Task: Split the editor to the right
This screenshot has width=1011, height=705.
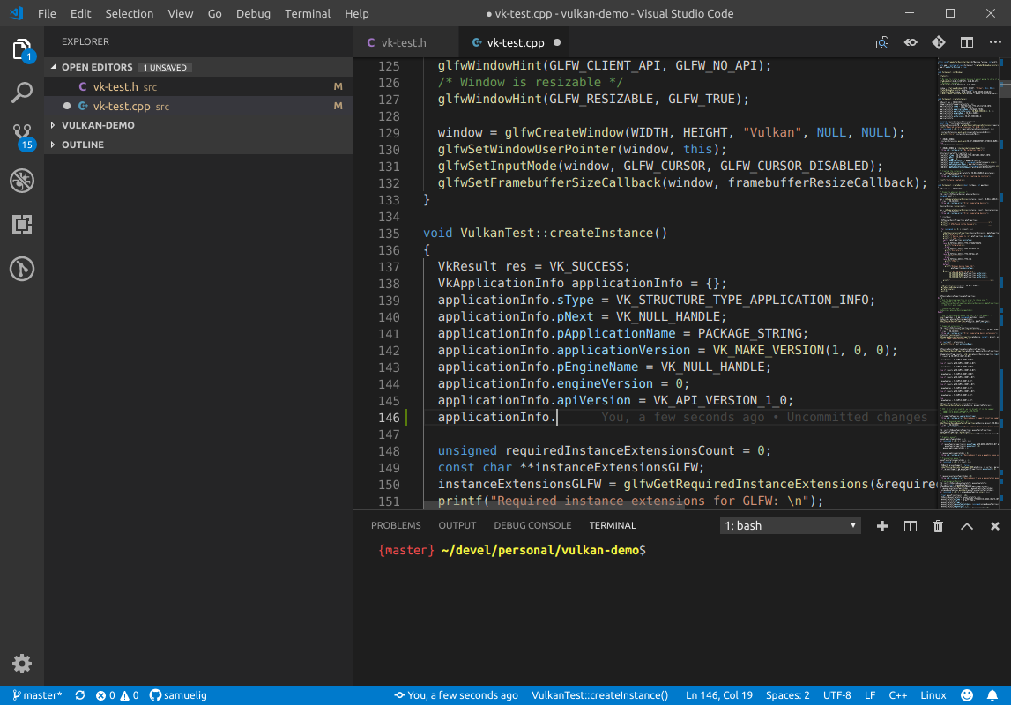Action: pyautogui.click(x=967, y=42)
